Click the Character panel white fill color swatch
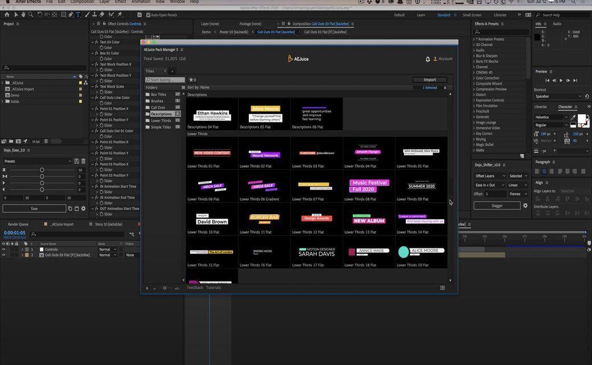This screenshot has width=592, height=365. point(581,119)
